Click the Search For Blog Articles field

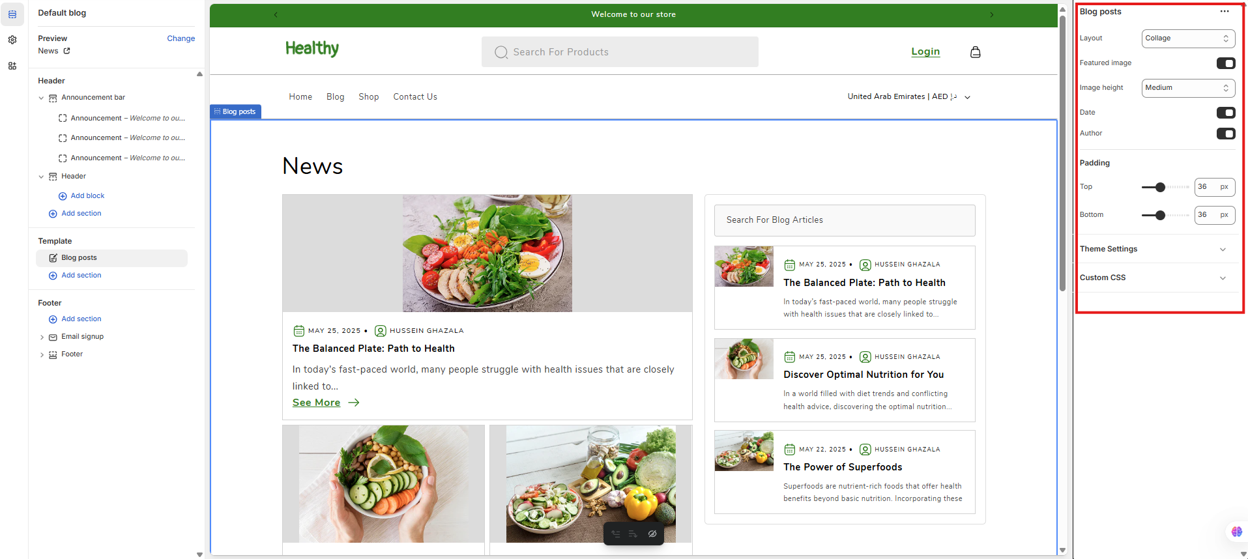[845, 220]
